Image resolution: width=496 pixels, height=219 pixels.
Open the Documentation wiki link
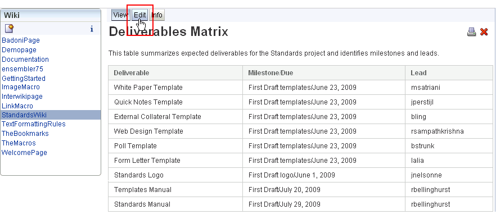point(25,60)
